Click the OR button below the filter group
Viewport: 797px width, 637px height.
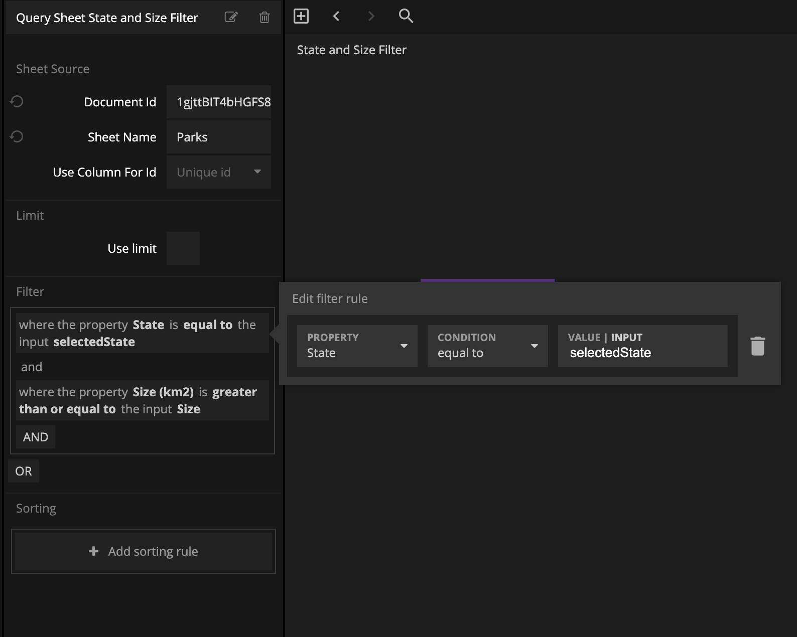pos(24,471)
